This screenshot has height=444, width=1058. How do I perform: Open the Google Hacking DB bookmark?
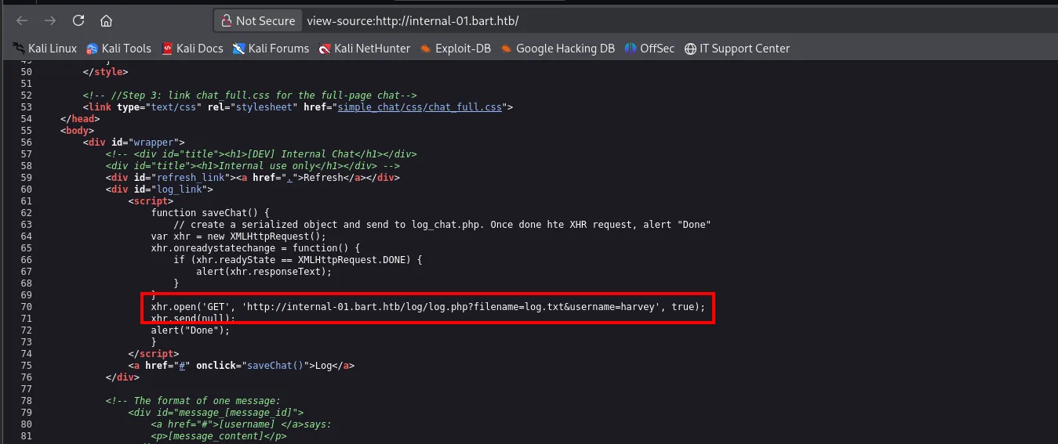558,49
